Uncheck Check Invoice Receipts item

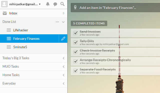[x=75, y=52]
